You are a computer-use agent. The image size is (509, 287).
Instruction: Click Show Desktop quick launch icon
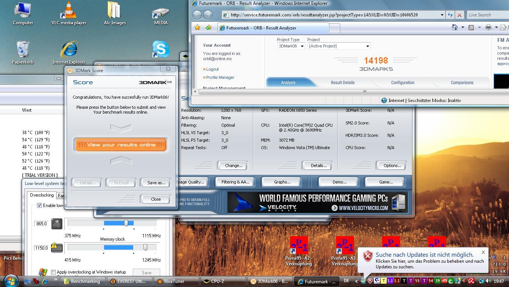click(x=27, y=281)
